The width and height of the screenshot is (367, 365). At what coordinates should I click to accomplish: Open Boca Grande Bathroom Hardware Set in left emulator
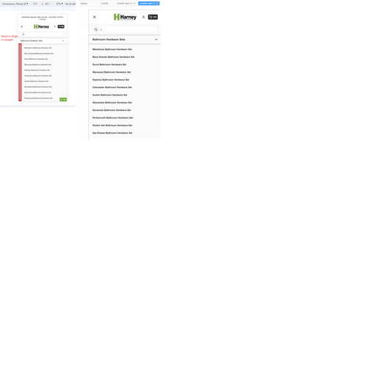tap(39, 54)
